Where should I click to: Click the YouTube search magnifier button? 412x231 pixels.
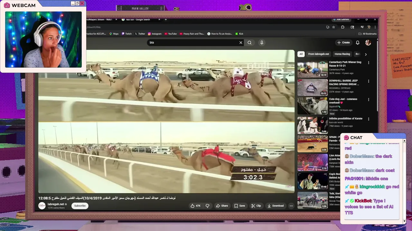tap(249, 43)
